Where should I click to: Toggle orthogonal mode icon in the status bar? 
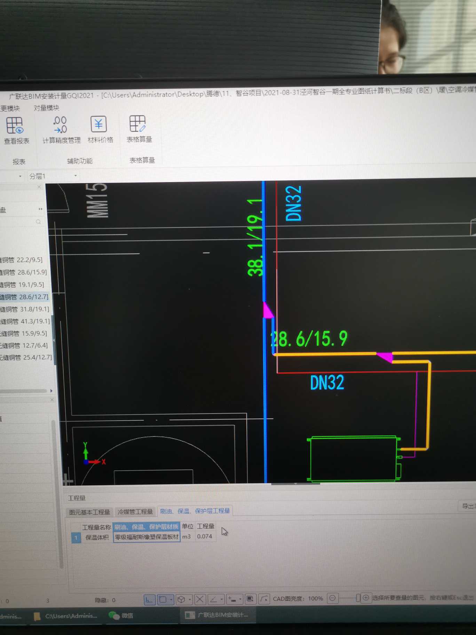tap(149, 599)
